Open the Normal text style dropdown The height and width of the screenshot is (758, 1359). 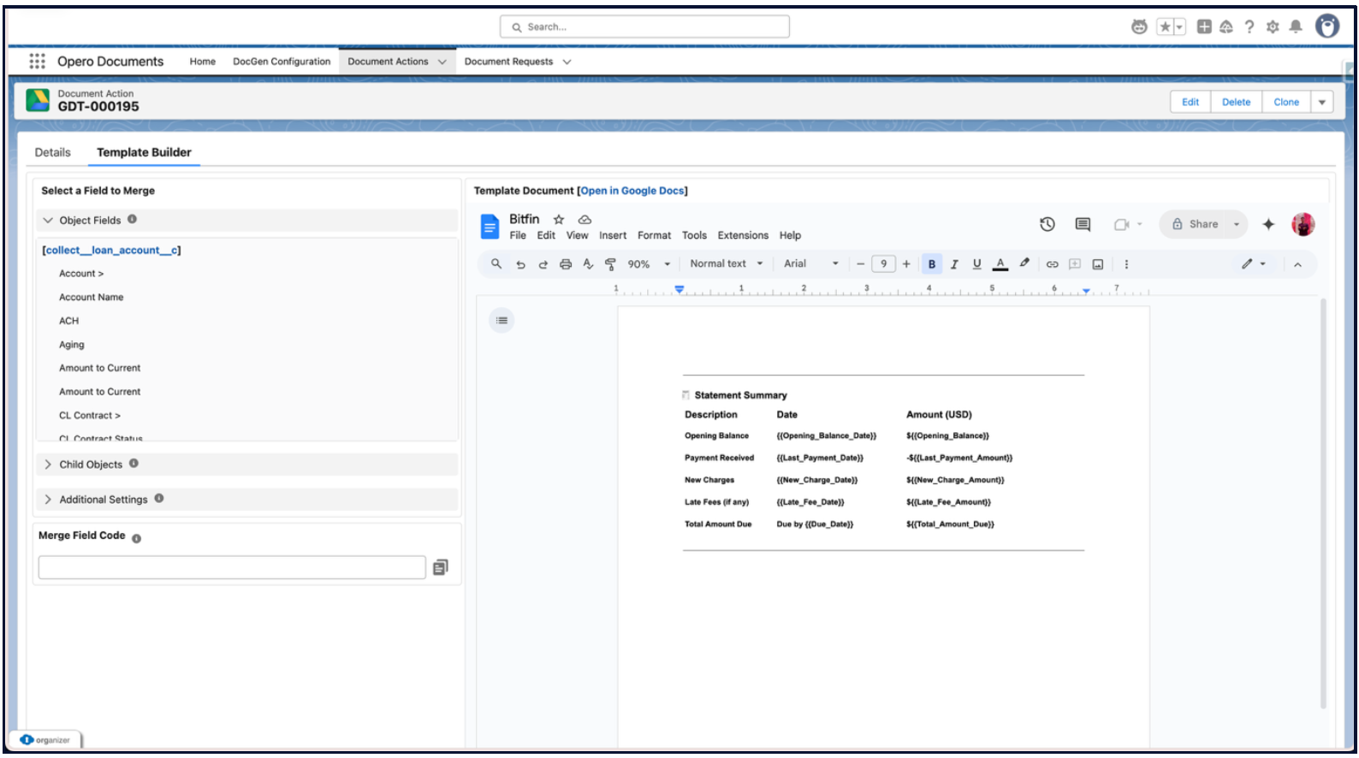[726, 264]
